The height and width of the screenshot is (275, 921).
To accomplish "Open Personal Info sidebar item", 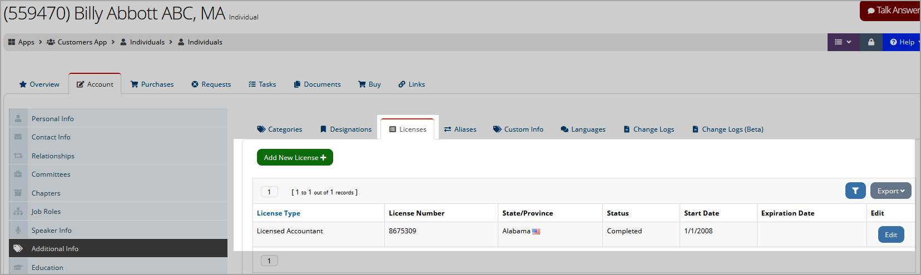I will pos(118,118).
